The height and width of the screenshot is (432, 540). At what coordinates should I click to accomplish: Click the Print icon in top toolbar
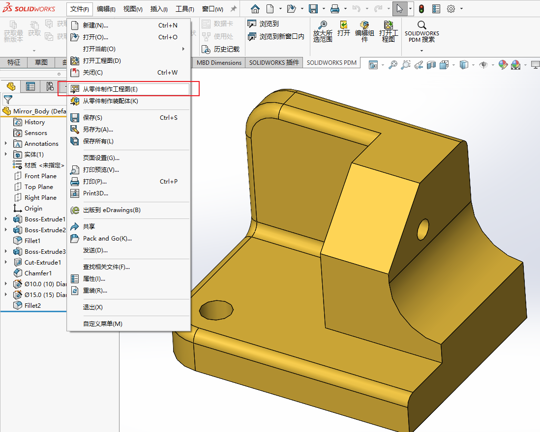[x=335, y=9]
